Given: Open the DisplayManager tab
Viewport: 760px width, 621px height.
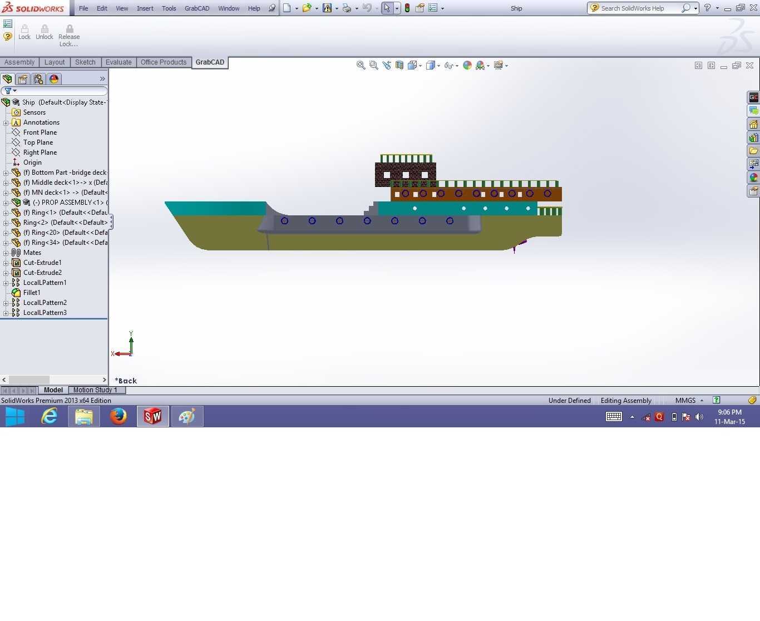Looking at the screenshot, I should (x=54, y=79).
